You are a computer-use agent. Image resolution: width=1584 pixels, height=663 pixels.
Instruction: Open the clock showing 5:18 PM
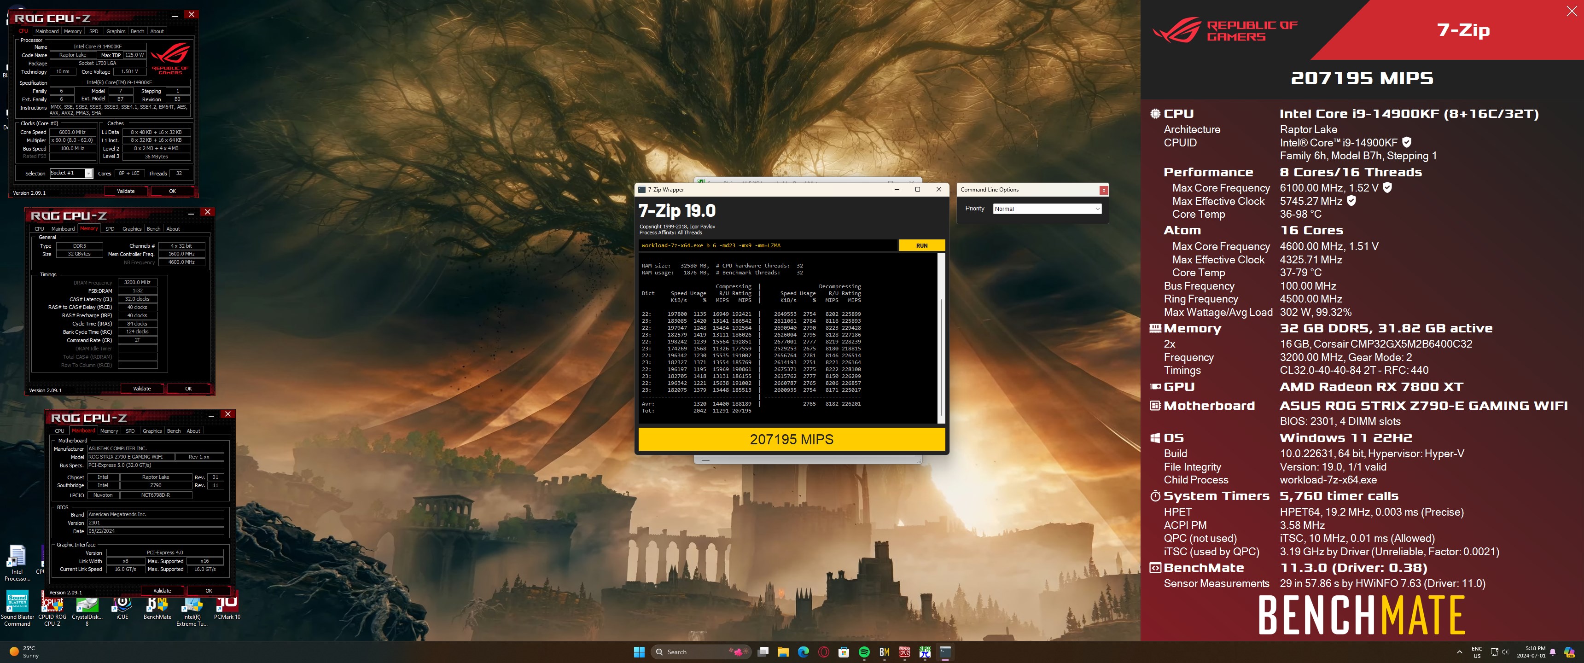point(1531,652)
